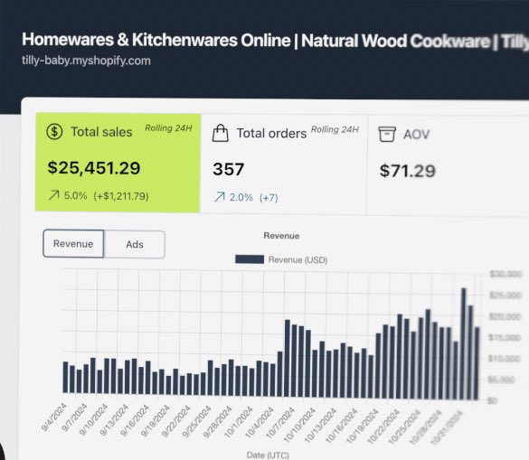The image size is (529, 460).
Task: Click the tallest revenue bar near 10/31/2024
Action: coord(464,343)
